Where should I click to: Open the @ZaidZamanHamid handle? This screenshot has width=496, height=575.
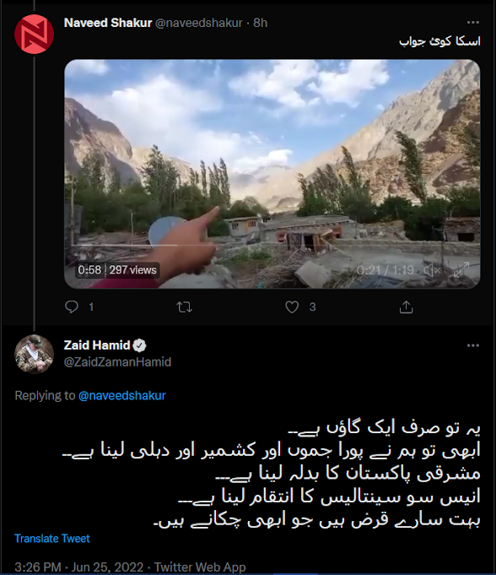click(117, 362)
